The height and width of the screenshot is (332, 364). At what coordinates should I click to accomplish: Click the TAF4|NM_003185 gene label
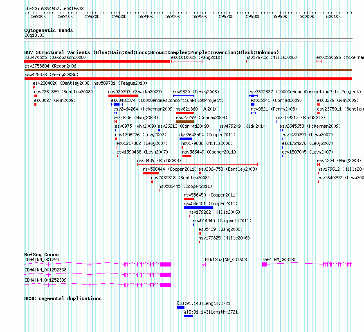[x=279, y=260]
